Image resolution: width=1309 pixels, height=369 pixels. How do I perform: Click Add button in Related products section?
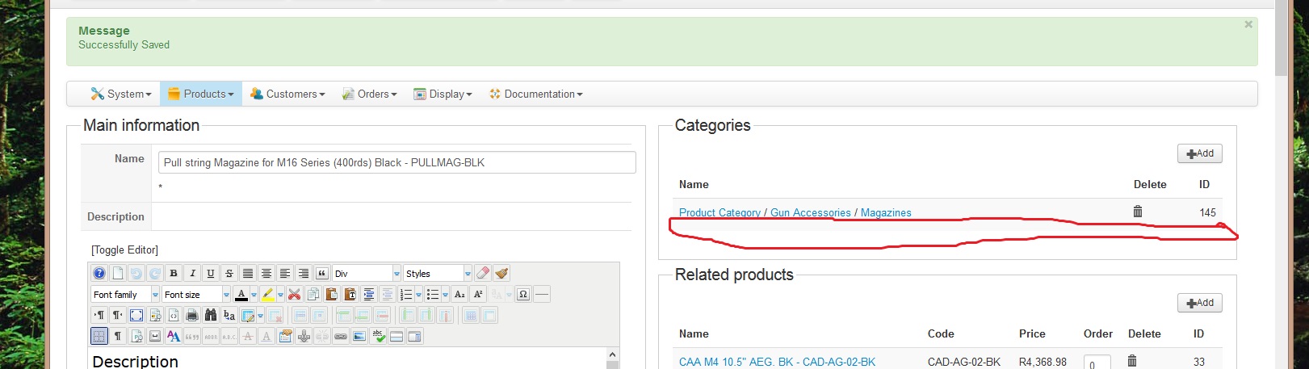pyautogui.click(x=1200, y=303)
